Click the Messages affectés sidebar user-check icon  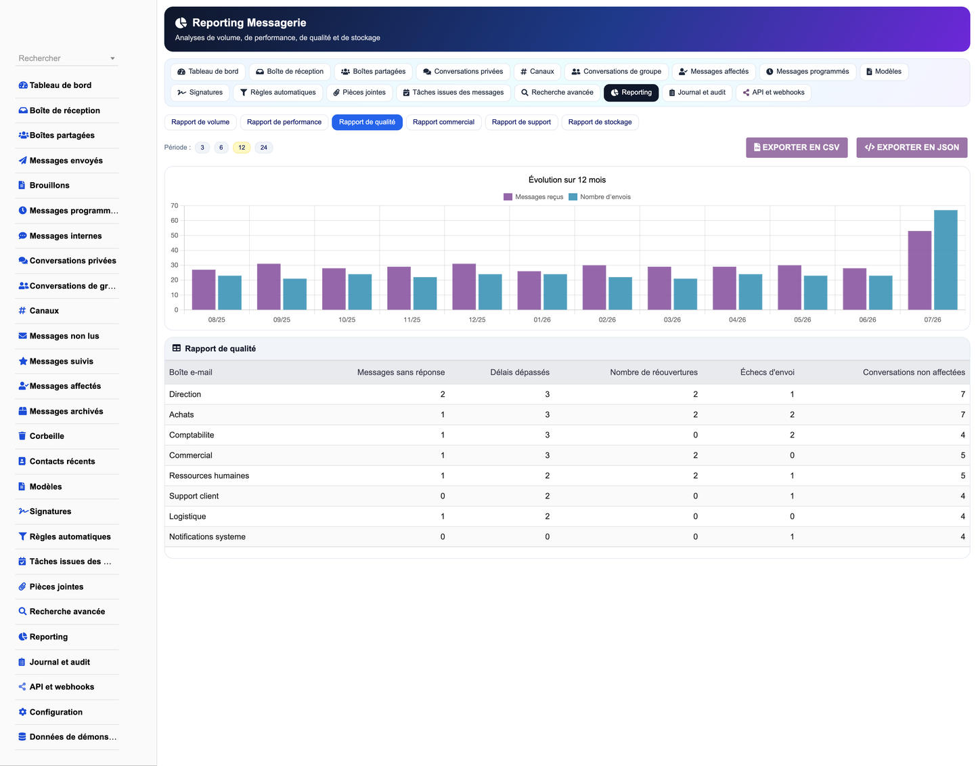tap(23, 386)
